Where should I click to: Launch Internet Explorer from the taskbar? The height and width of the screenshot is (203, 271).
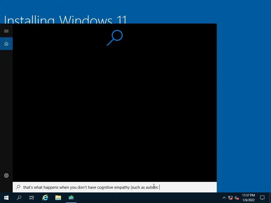click(x=45, y=198)
